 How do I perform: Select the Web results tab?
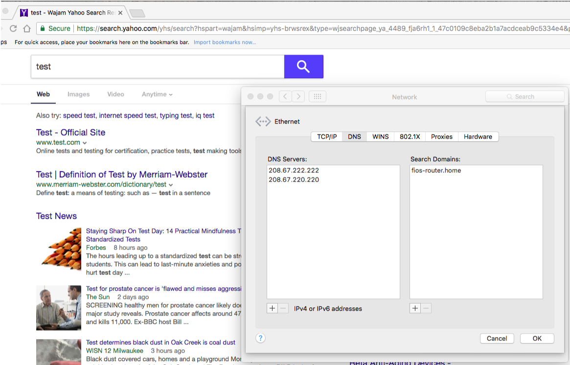(x=43, y=94)
